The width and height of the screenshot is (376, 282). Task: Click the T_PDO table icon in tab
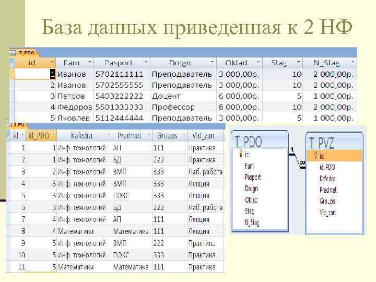(13, 53)
